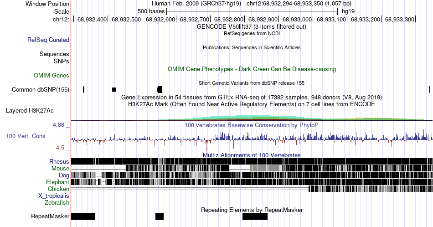The width and height of the screenshot is (433, 227).
Task: Click the 68,932,400 ruler coordinate
Action: [x=92, y=19]
